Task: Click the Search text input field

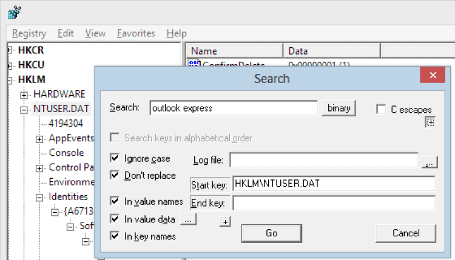Action: pos(234,108)
